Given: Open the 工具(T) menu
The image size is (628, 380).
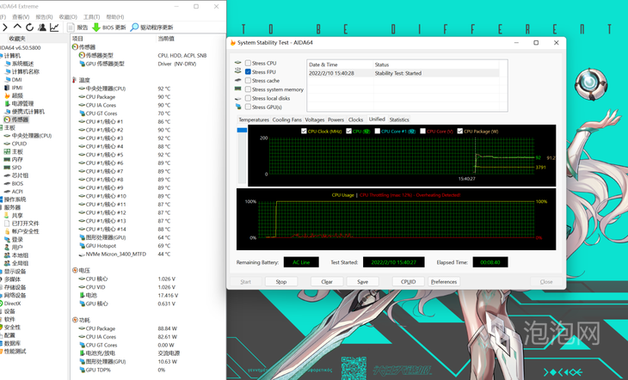Looking at the screenshot, I should pos(90,16).
